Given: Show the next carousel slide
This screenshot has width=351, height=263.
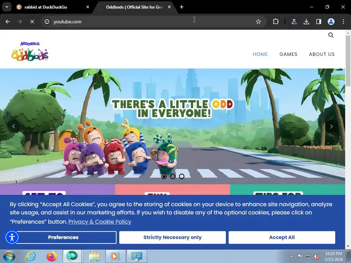Looking at the screenshot, I should (x=331, y=126).
